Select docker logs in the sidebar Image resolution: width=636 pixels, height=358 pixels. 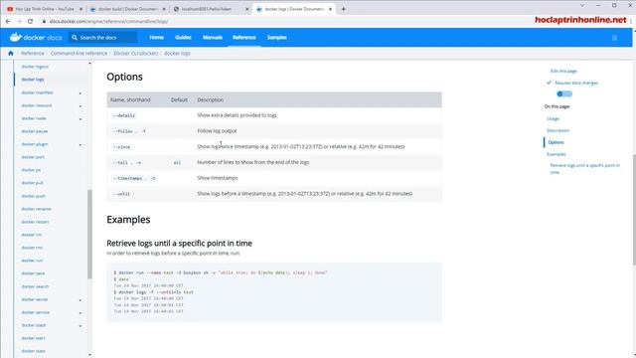pyautogui.click(x=33, y=80)
